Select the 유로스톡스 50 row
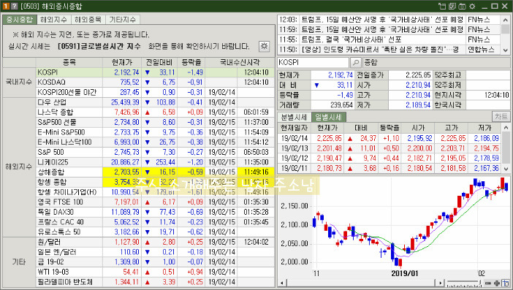 point(155,232)
